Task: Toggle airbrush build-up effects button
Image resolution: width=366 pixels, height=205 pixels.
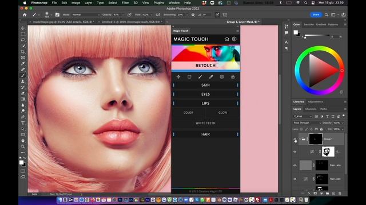Action: tap(158, 15)
